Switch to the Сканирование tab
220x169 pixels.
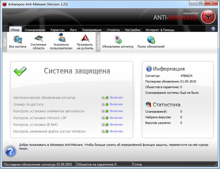[x=35, y=30]
